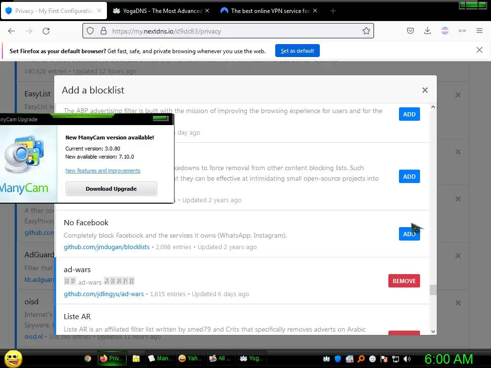
Task: Switch to the Firefox Priv... taskbar button
Action: point(112,358)
